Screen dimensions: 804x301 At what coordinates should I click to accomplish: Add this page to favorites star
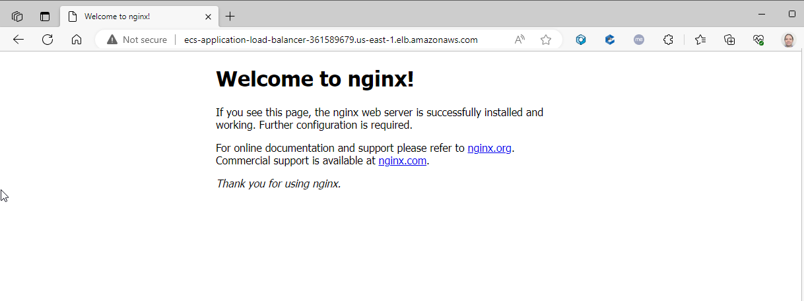coord(546,40)
